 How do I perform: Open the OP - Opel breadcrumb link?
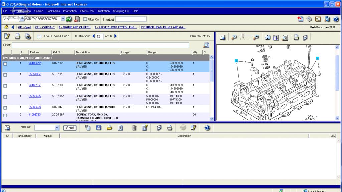click(x=24, y=27)
